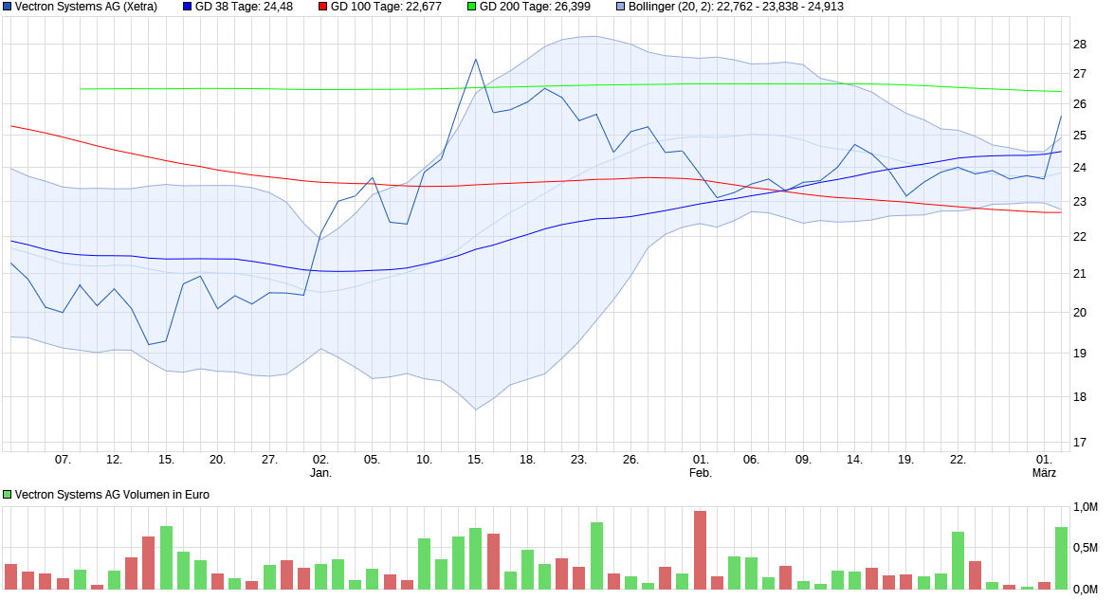The height and width of the screenshot is (600, 1114).
Task: Click the highest volume bar near February 1st
Action: coord(699,555)
